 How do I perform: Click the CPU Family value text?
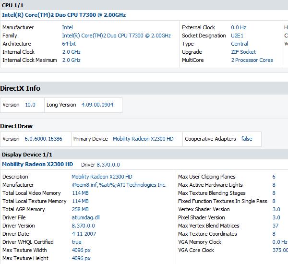click(x=116, y=36)
